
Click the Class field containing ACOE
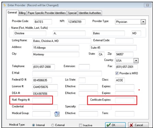(120, 80)
